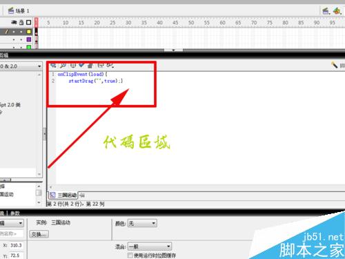345x259 pixels.
Task: Click the Find magnifier icon in Actions toolbar
Action: 63,66
